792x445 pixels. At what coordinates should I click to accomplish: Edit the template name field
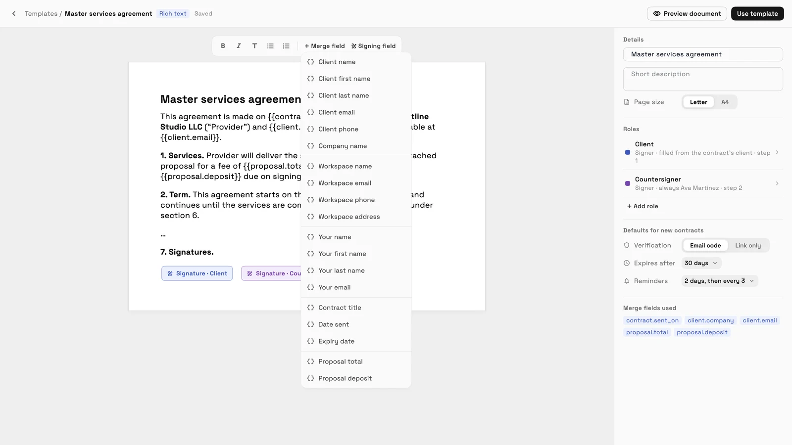pos(703,54)
